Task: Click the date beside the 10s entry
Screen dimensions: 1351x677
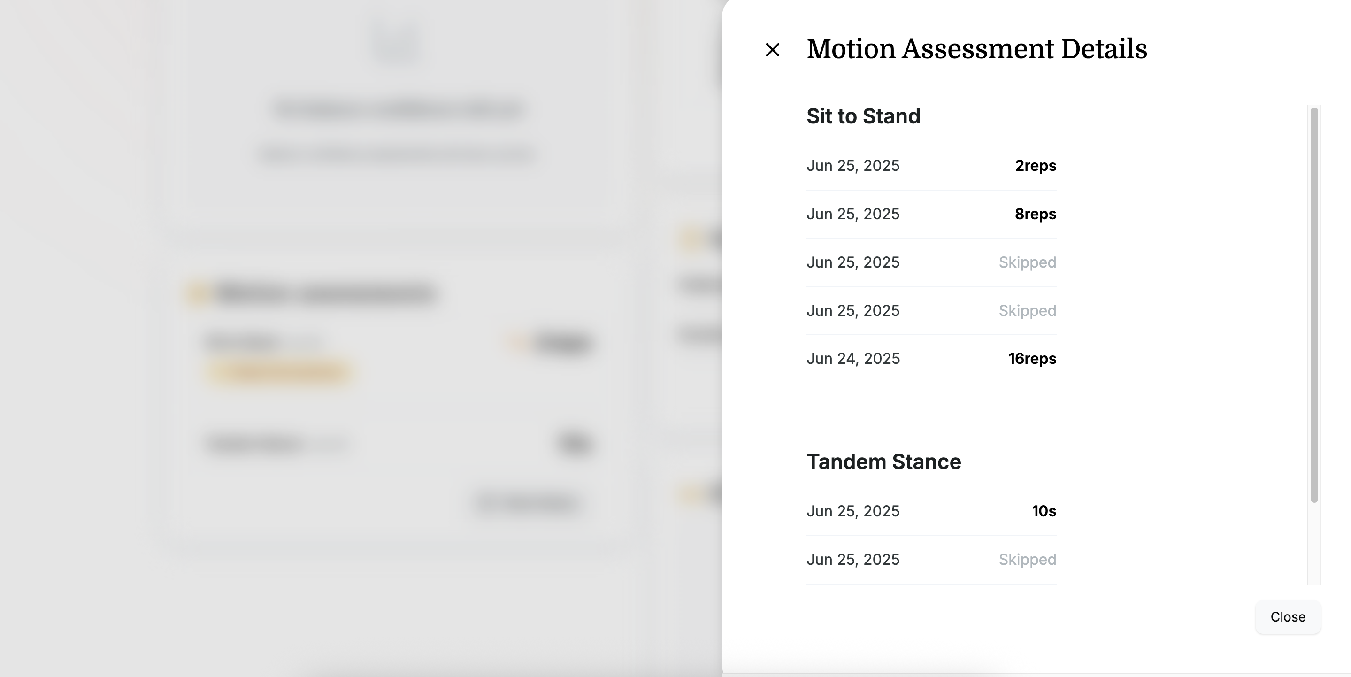Action: (x=853, y=511)
